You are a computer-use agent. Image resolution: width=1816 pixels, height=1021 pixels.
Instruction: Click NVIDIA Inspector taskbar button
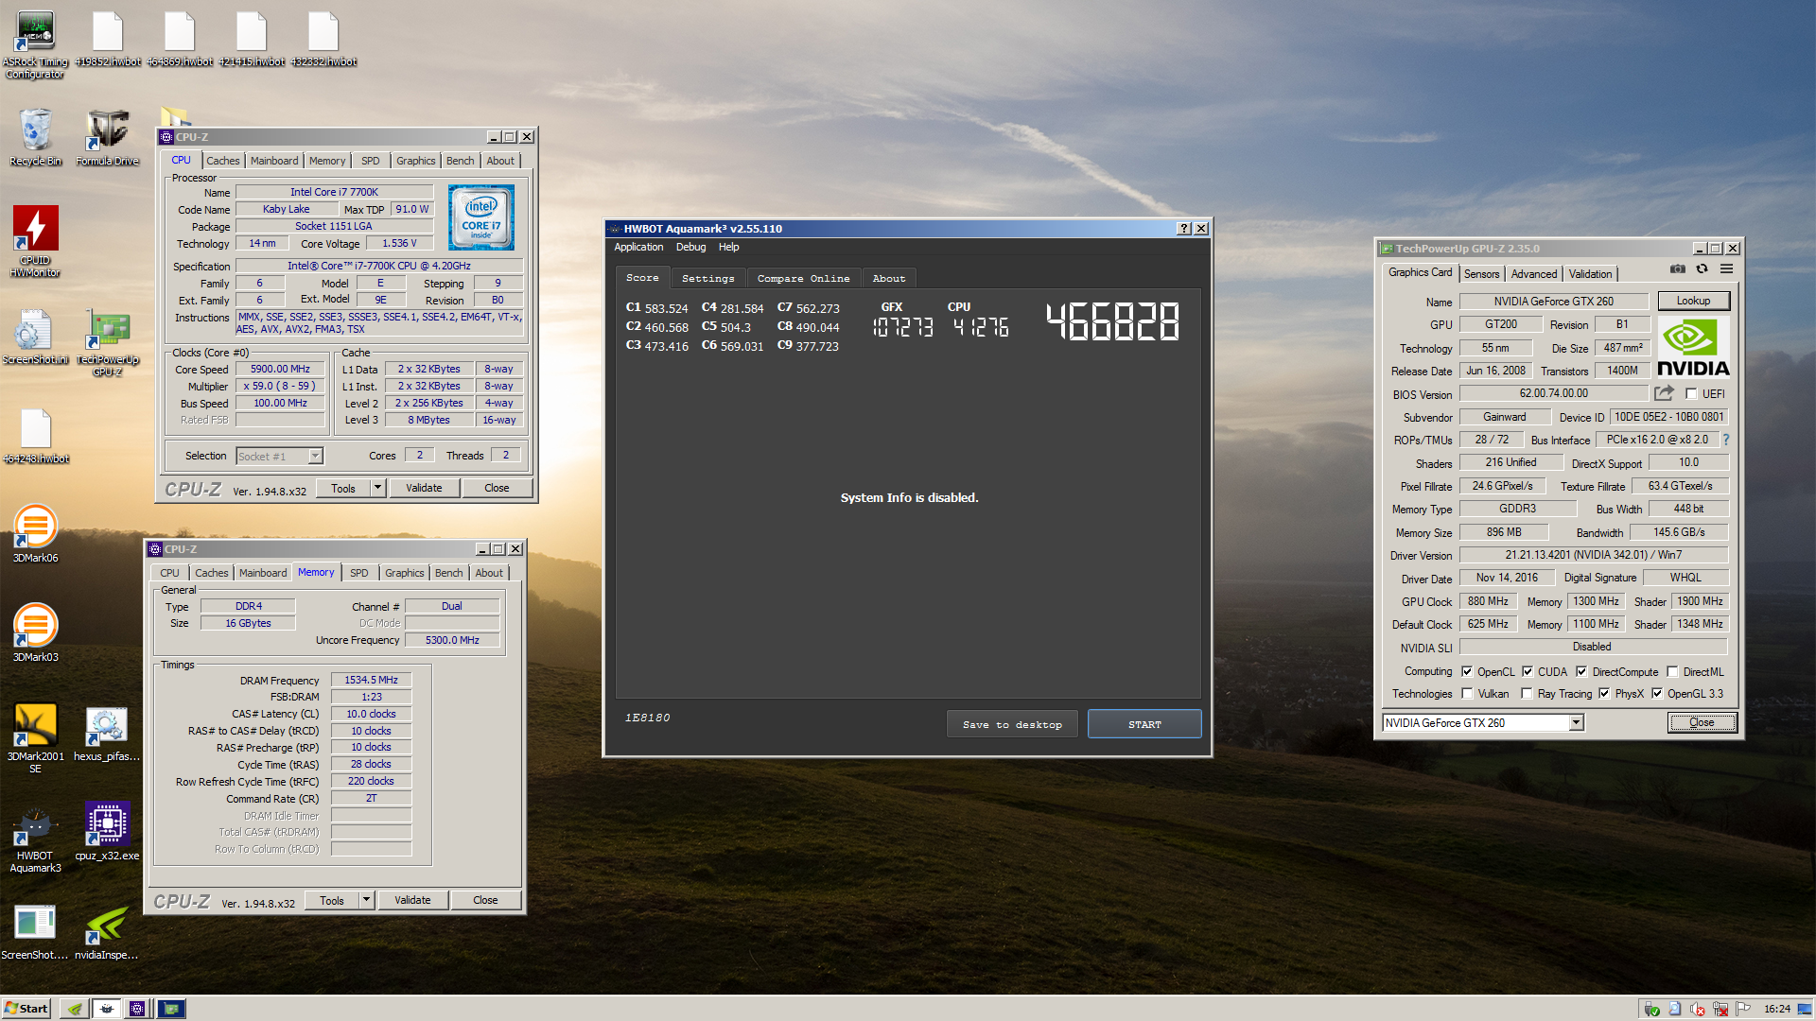pos(75,1009)
